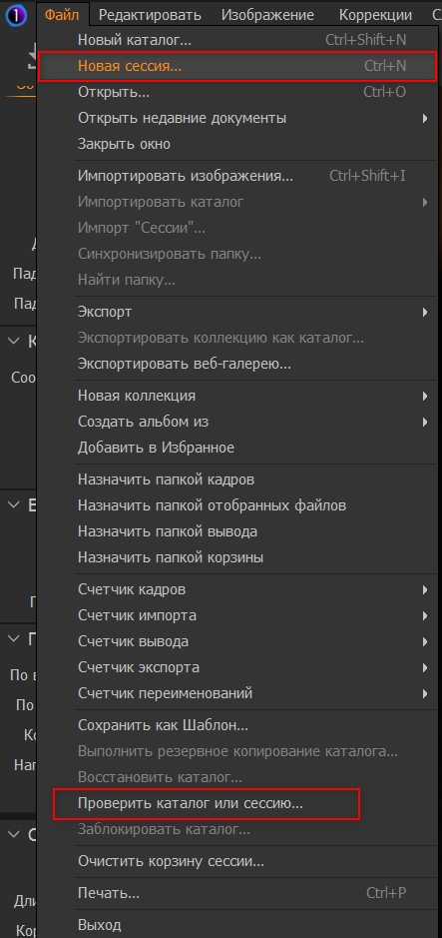
Task: Expand Открыть недавние документы submenu
Action: (x=236, y=118)
